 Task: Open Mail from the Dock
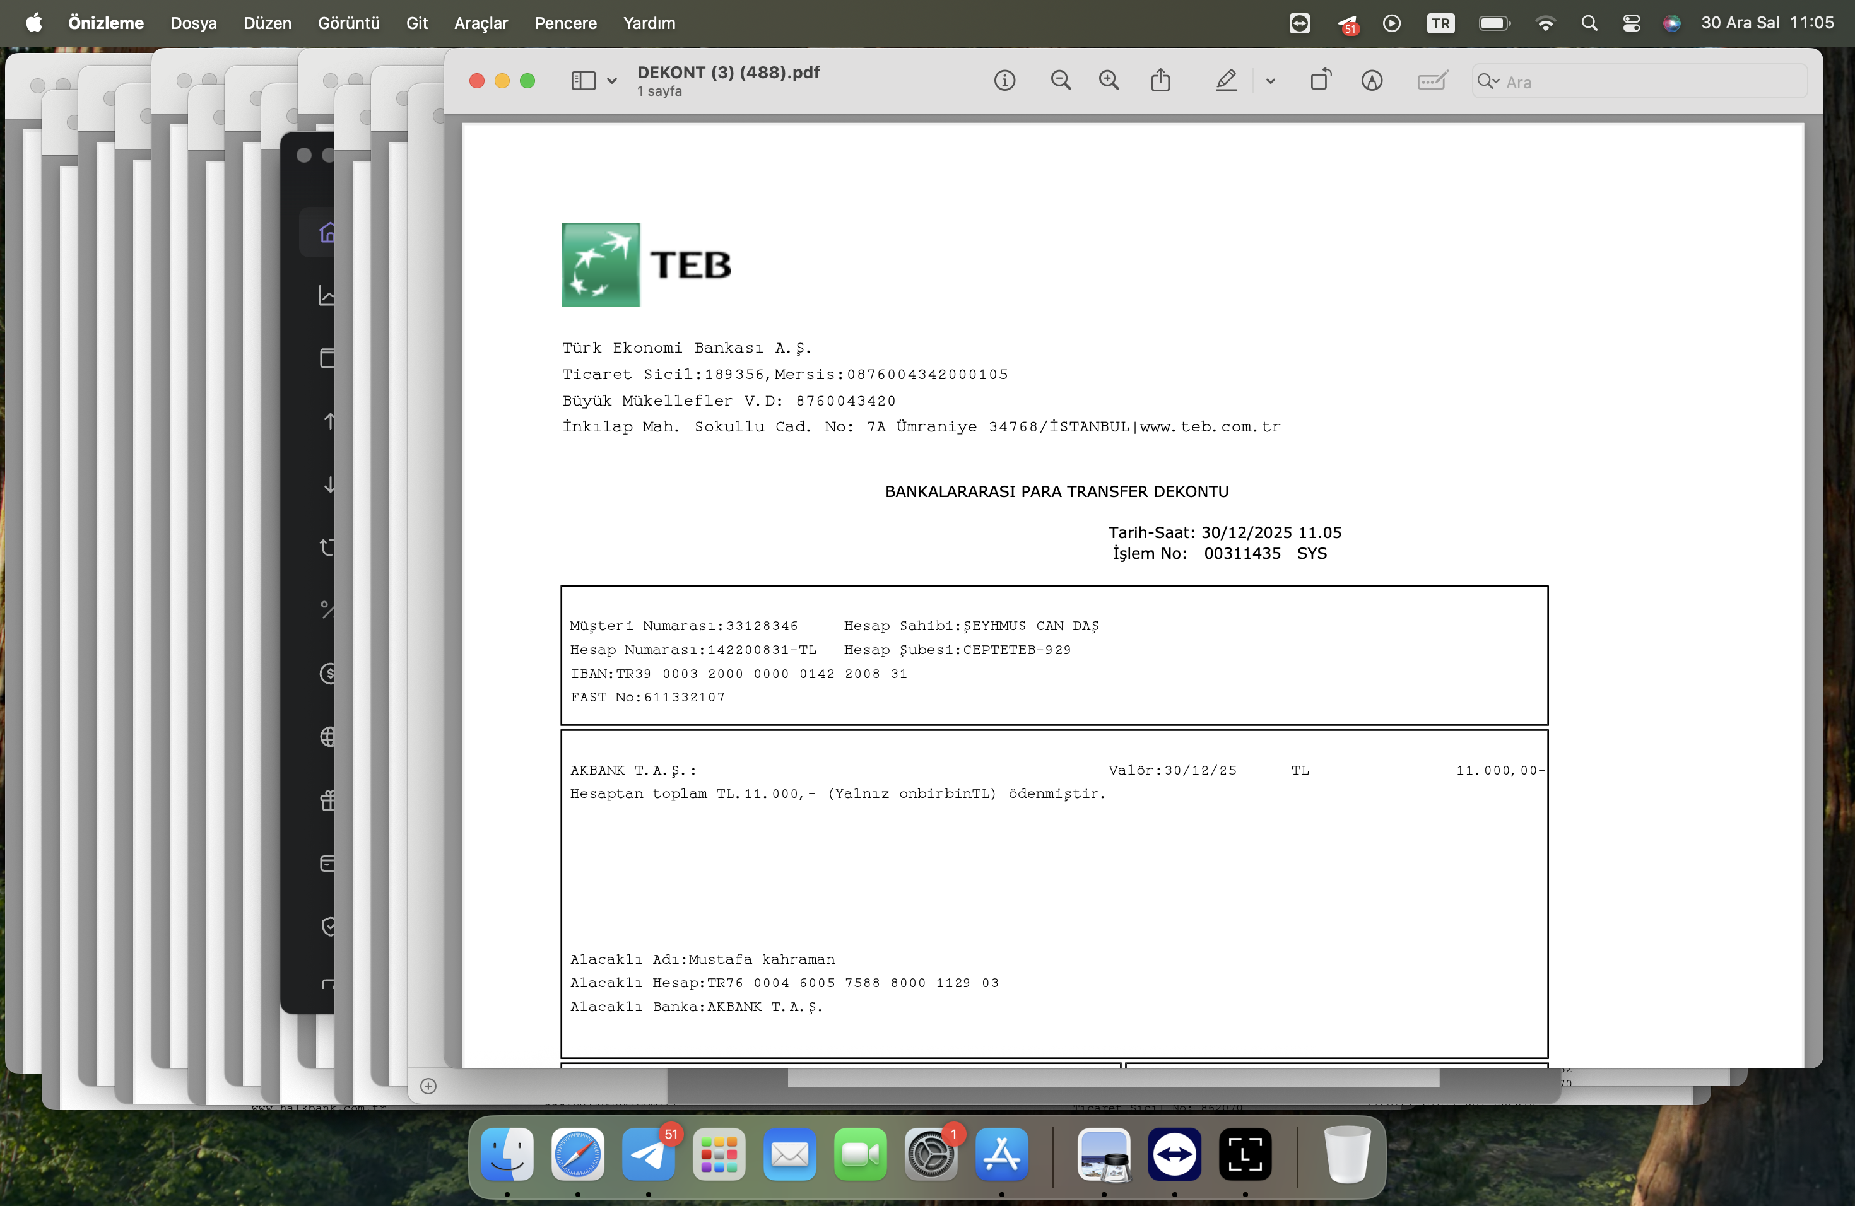pos(789,1154)
